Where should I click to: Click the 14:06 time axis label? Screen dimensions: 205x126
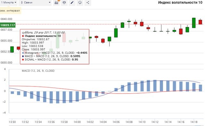point(116,122)
